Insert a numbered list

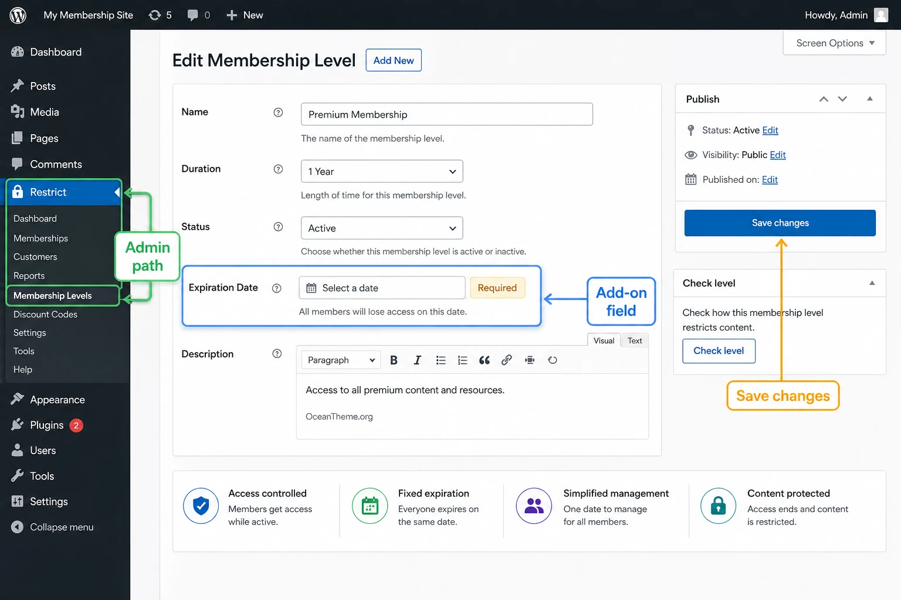click(462, 360)
